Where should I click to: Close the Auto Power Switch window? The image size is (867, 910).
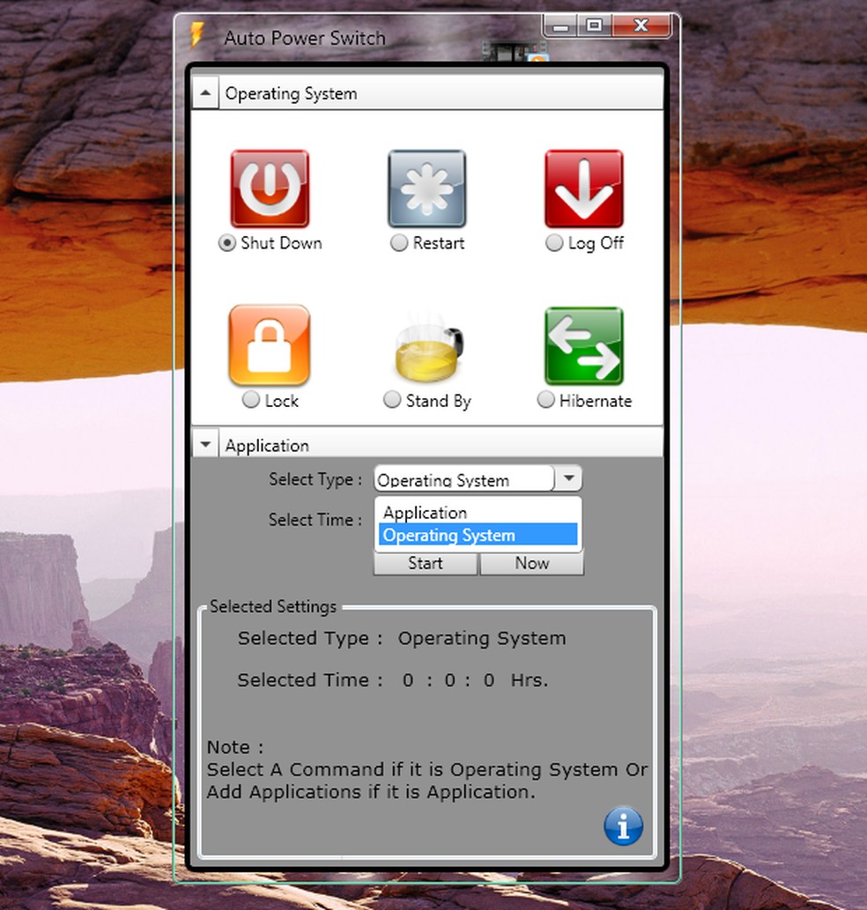pyautogui.click(x=641, y=26)
